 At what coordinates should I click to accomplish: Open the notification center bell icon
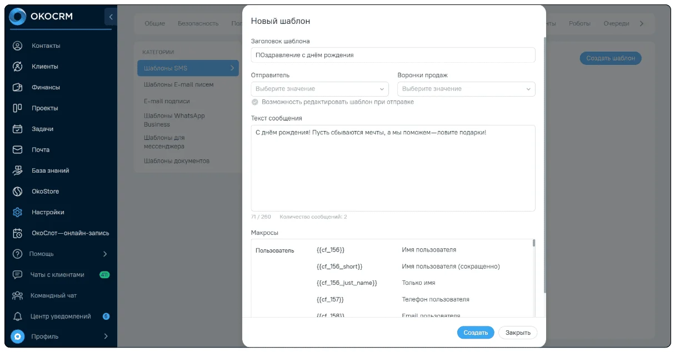(x=17, y=316)
